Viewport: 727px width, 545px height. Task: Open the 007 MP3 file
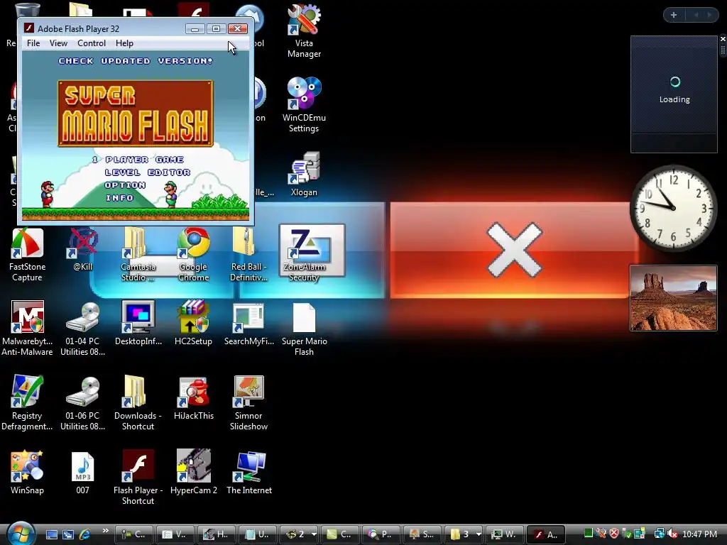(82, 473)
